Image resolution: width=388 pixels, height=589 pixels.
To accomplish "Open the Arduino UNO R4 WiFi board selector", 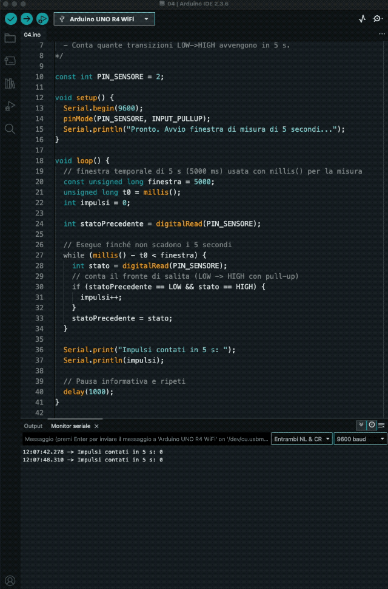I will (104, 19).
